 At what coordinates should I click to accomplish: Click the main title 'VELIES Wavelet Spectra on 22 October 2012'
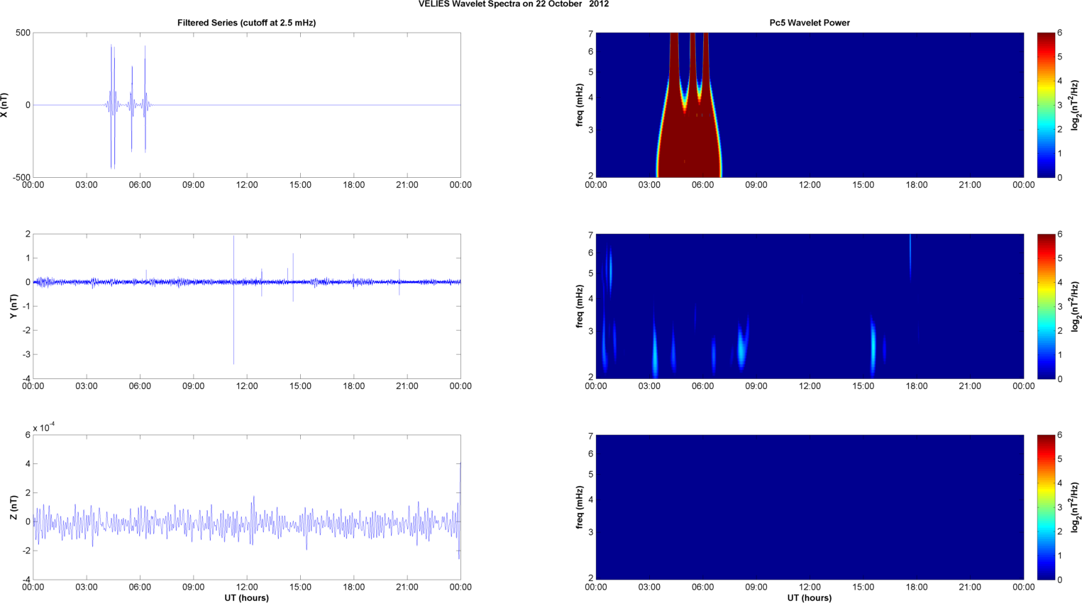(x=513, y=4)
